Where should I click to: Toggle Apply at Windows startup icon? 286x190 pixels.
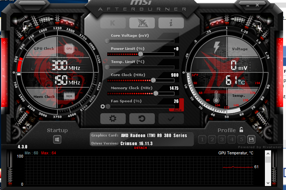(57, 139)
